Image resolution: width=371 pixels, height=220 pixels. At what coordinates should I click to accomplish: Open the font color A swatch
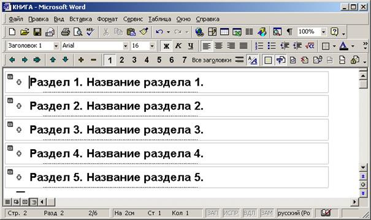[x=344, y=46]
